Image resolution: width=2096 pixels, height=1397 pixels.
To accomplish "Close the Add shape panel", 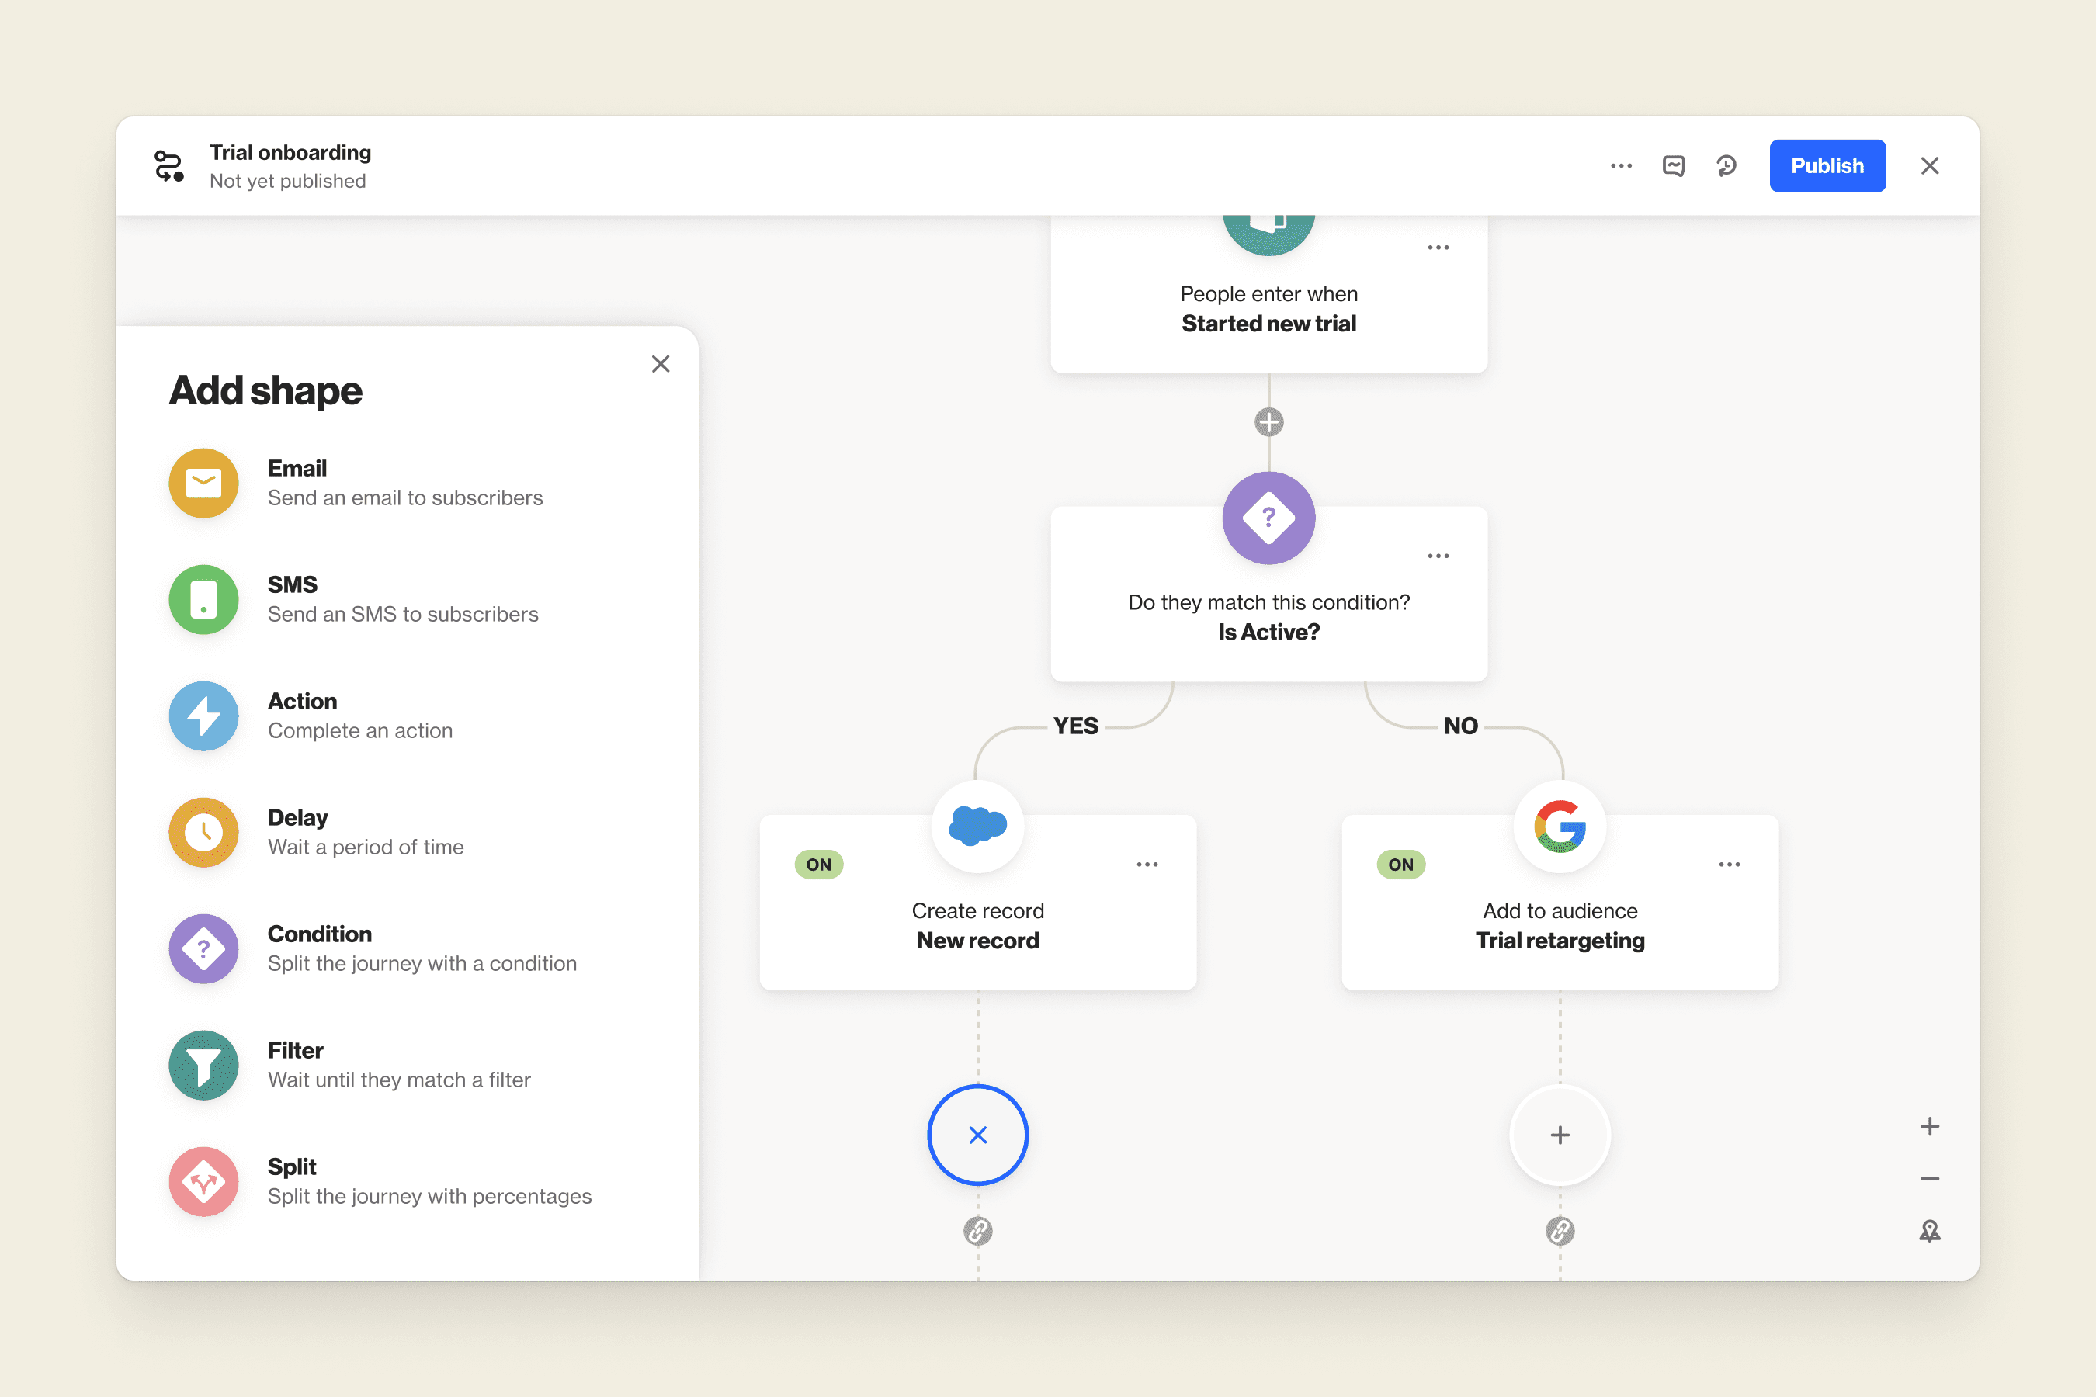I will click(661, 363).
